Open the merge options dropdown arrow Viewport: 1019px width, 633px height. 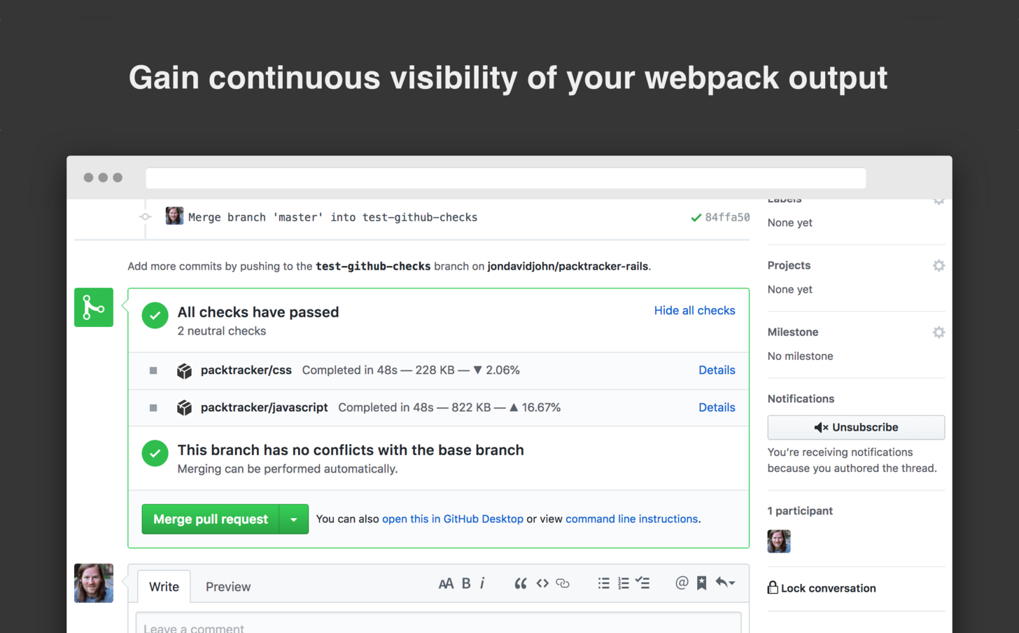[x=295, y=520]
